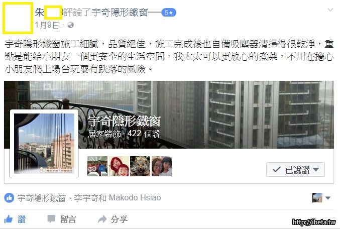The height and width of the screenshot is (229, 340).
Task: Click the 5-star rating badge
Action: click(169, 13)
